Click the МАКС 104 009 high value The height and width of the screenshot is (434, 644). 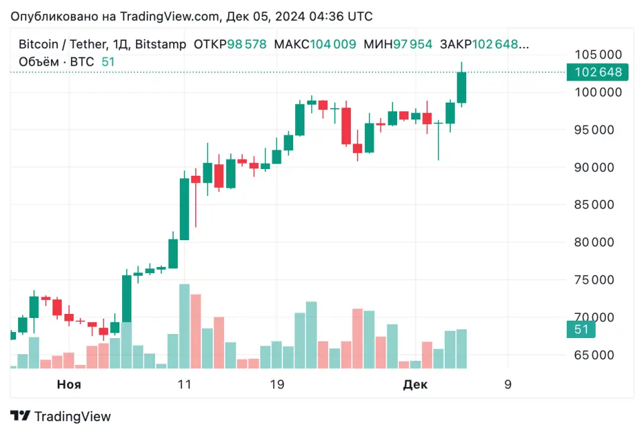point(315,44)
